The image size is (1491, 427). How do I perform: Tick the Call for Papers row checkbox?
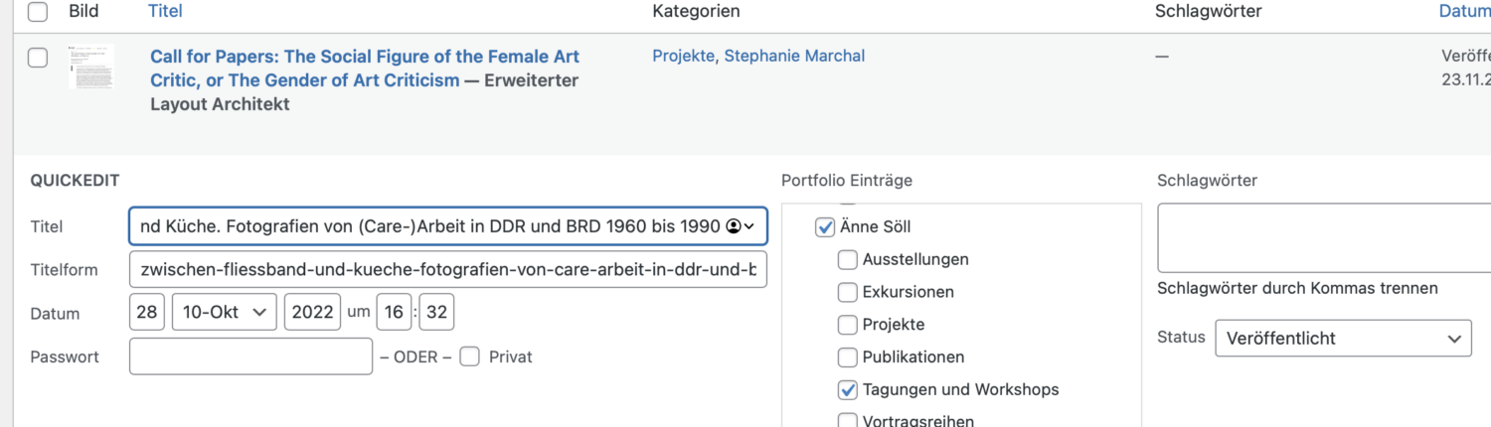tap(38, 58)
